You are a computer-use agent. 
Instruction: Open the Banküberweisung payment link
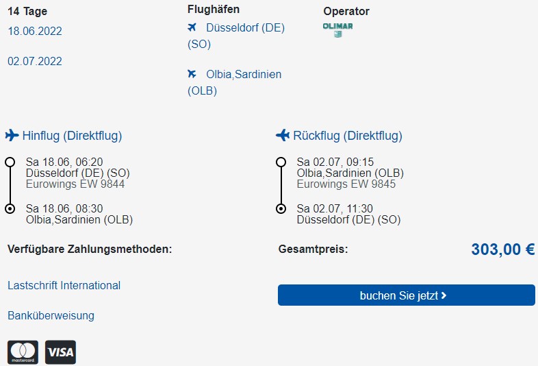51,315
